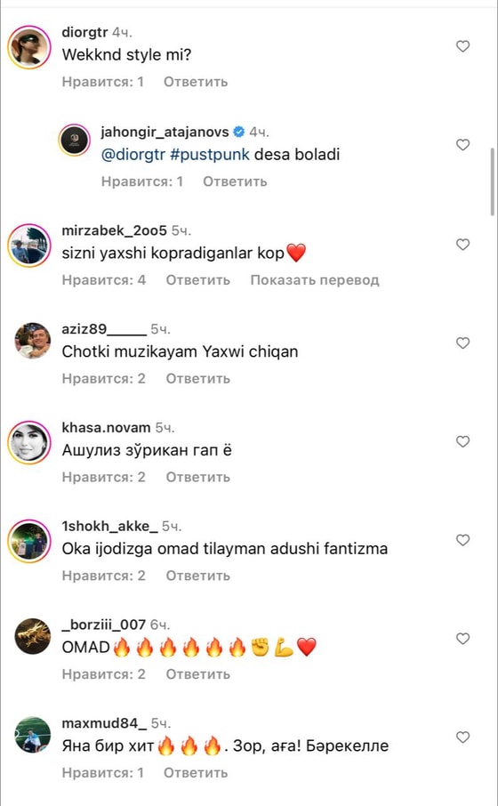
Task: Heart maxmud84_'s comment
Action: 463,737
